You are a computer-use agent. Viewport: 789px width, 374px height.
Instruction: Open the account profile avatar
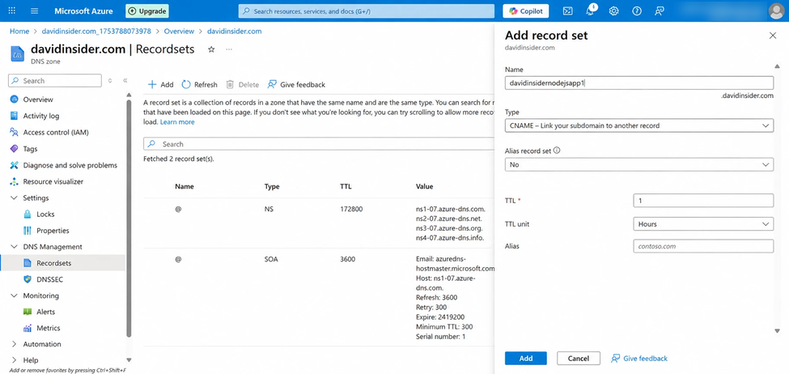[x=776, y=11]
